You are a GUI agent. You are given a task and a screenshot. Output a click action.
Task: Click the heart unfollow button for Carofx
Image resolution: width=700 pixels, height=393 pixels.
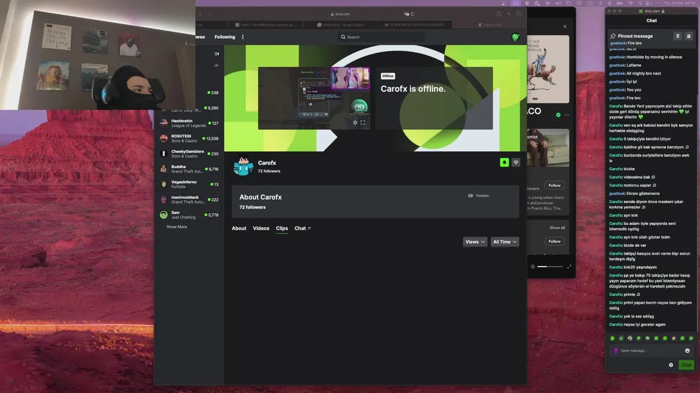click(x=516, y=162)
